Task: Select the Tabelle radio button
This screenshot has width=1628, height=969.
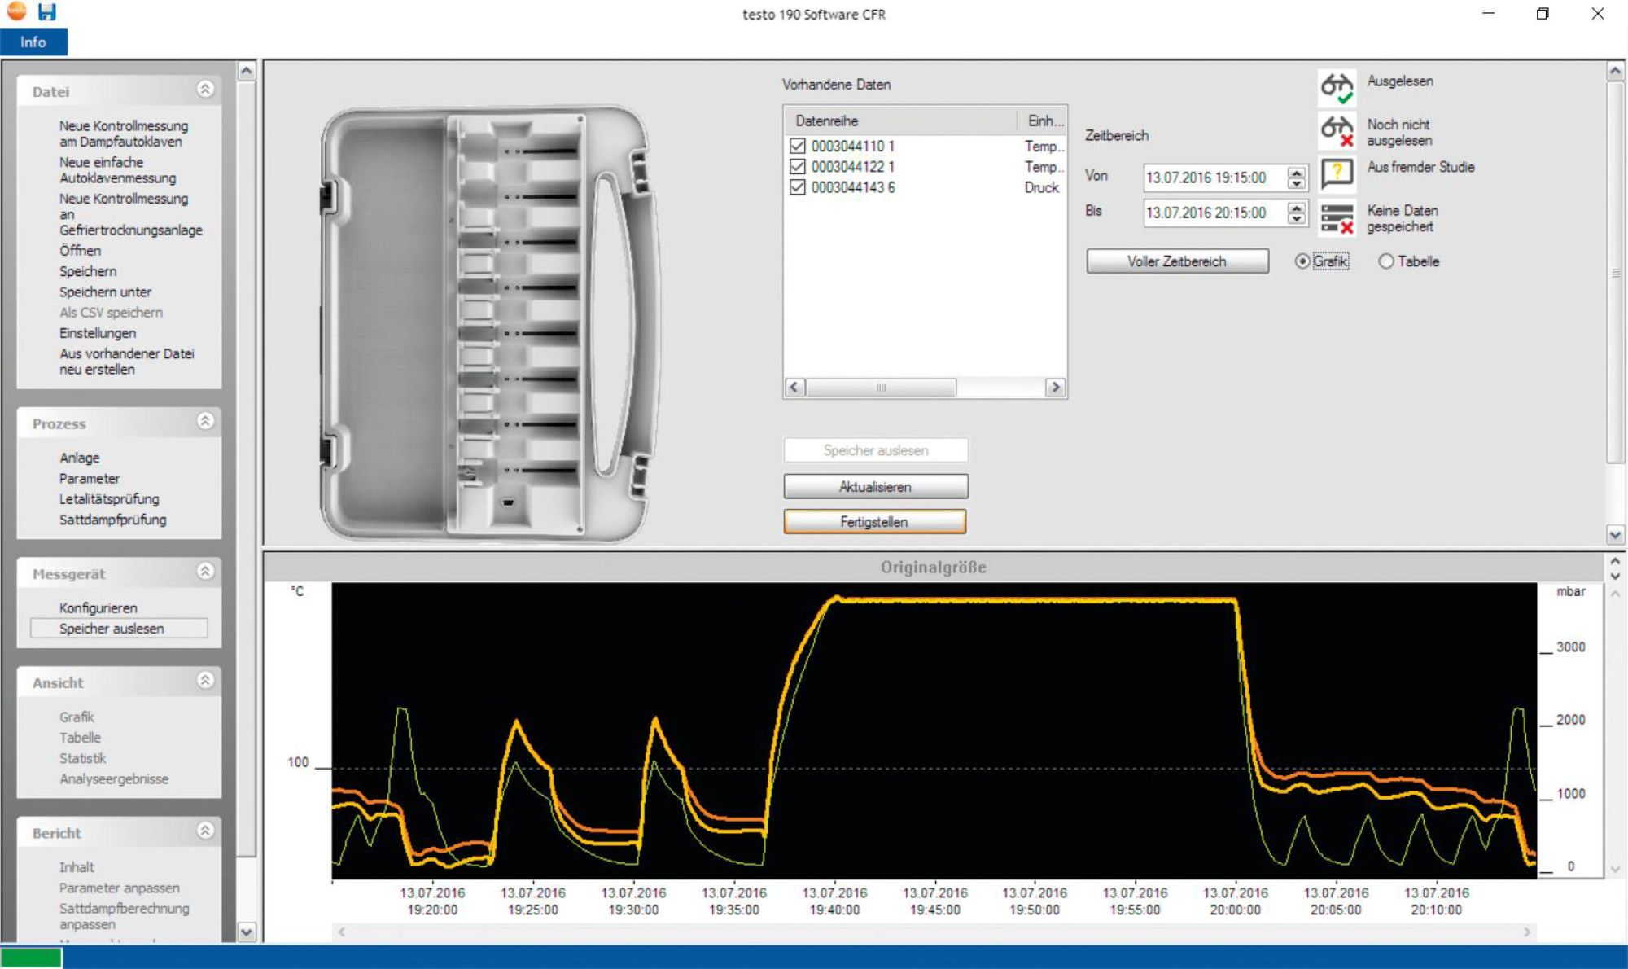Action: [1385, 261]
